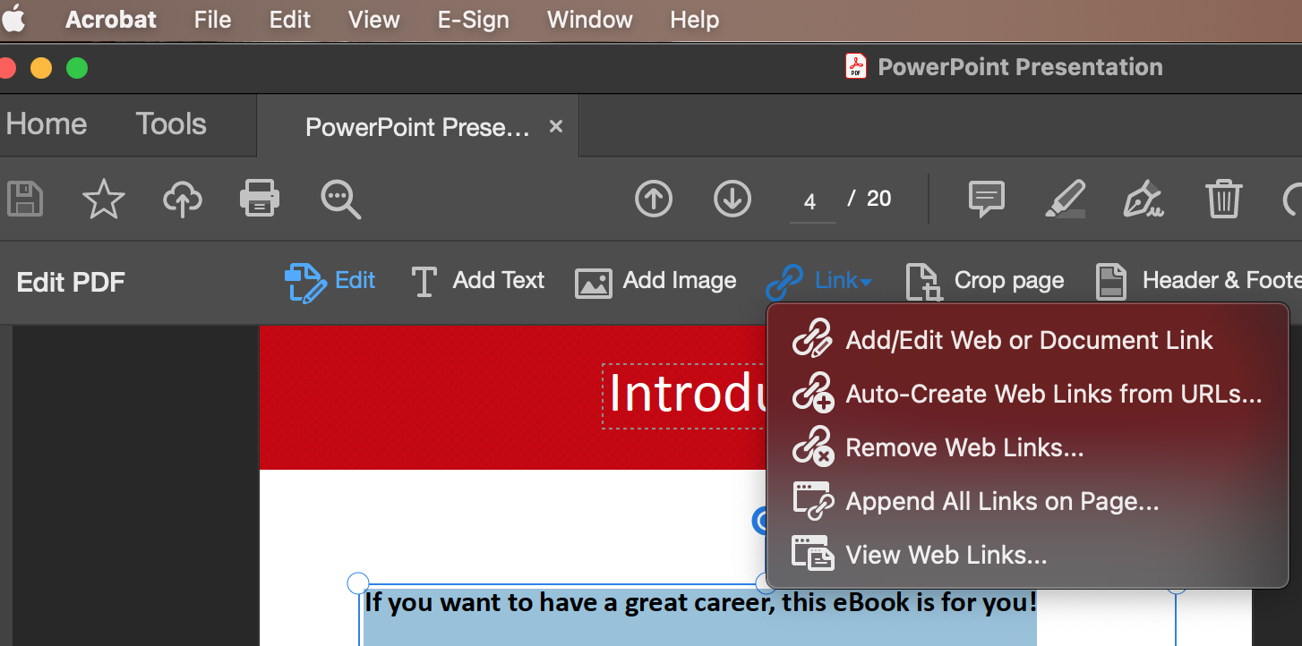
Task: Select the Comment bubble icon
Action: pyautogui.click(x=986, y=199)
